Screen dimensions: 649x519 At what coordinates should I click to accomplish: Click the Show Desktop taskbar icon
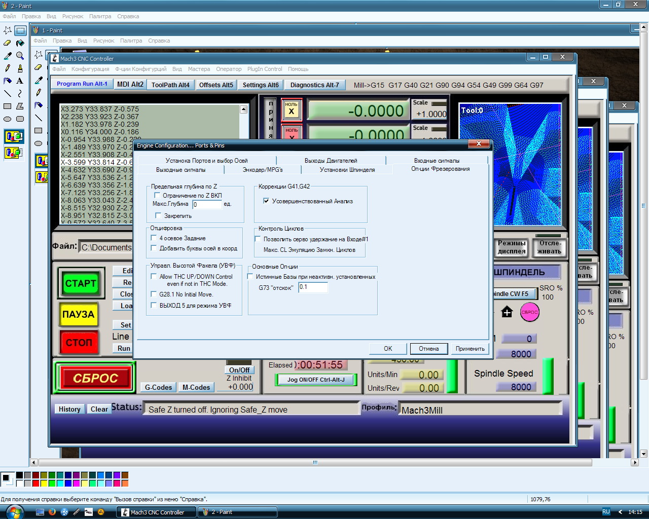(x=40, y=512)
